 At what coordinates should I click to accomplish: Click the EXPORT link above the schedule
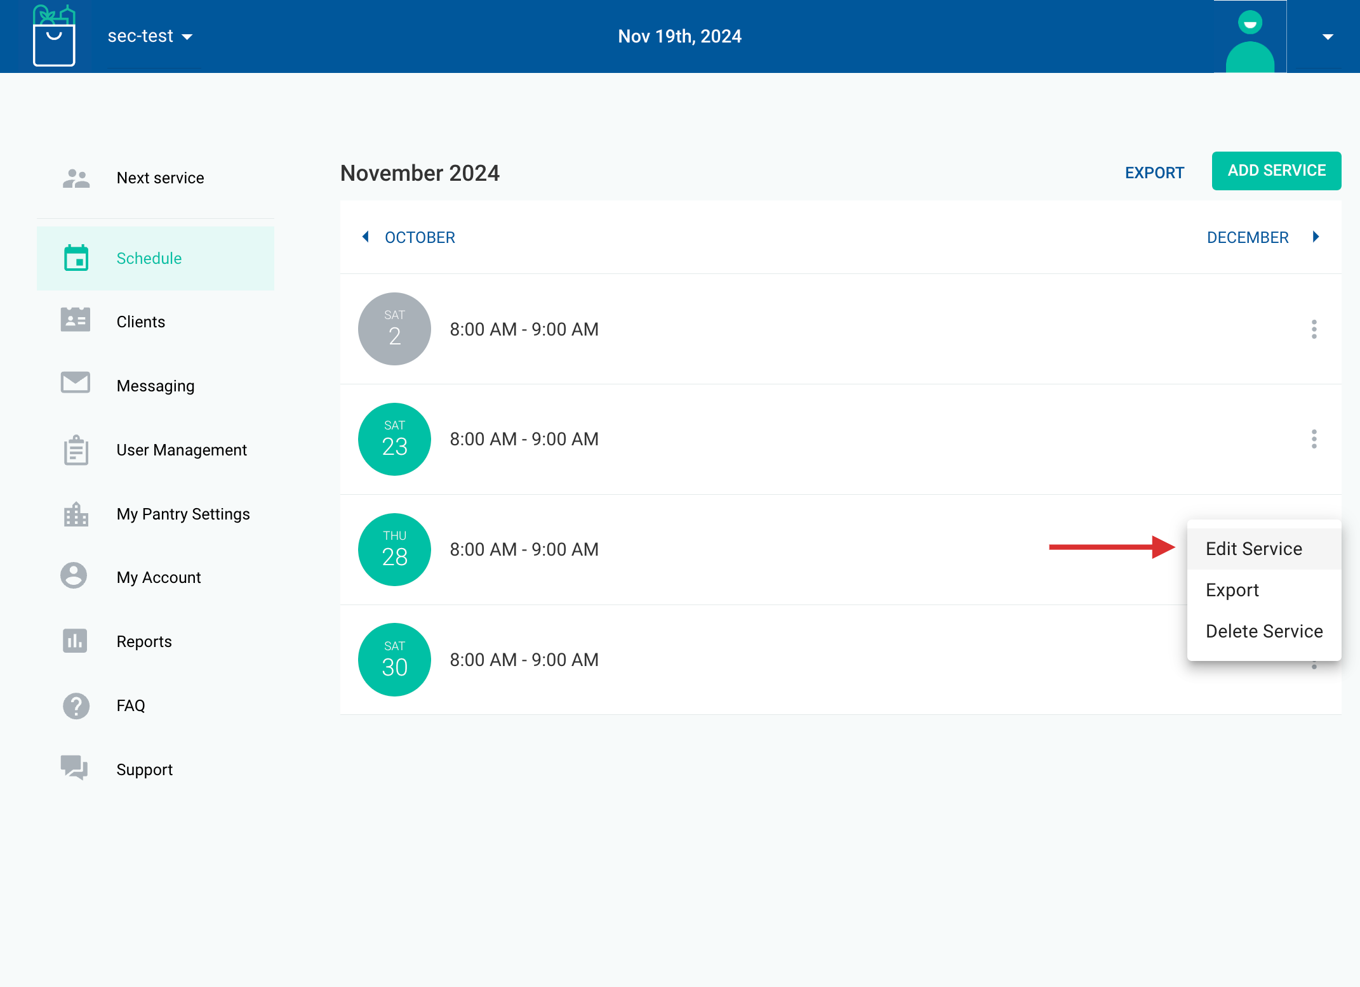tap(1154, 173)
